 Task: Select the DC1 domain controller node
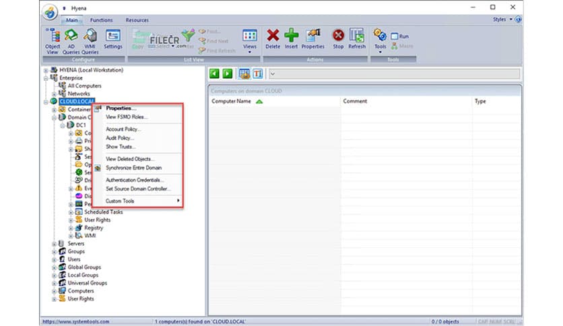point(81,125)
